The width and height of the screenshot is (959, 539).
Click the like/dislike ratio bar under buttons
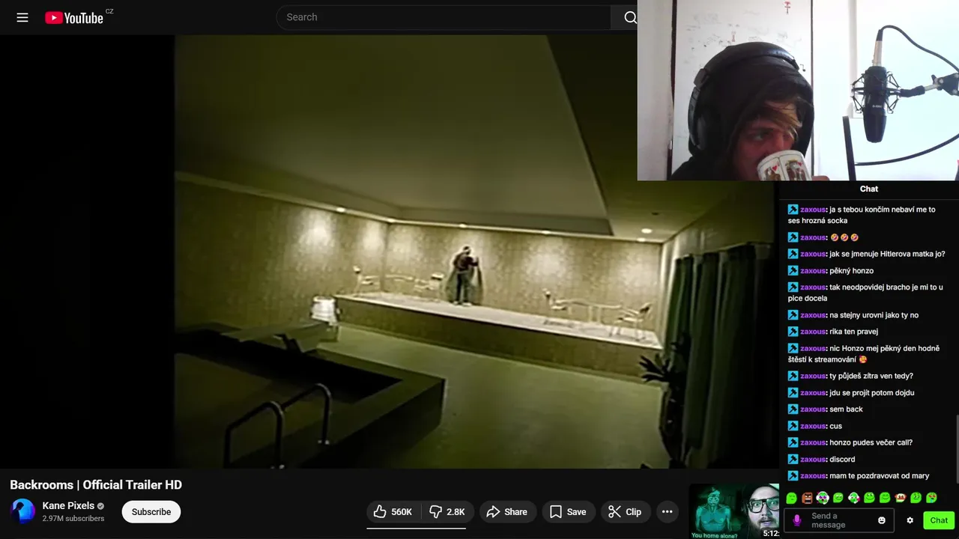pyautogui.click(x=416, y=528)
